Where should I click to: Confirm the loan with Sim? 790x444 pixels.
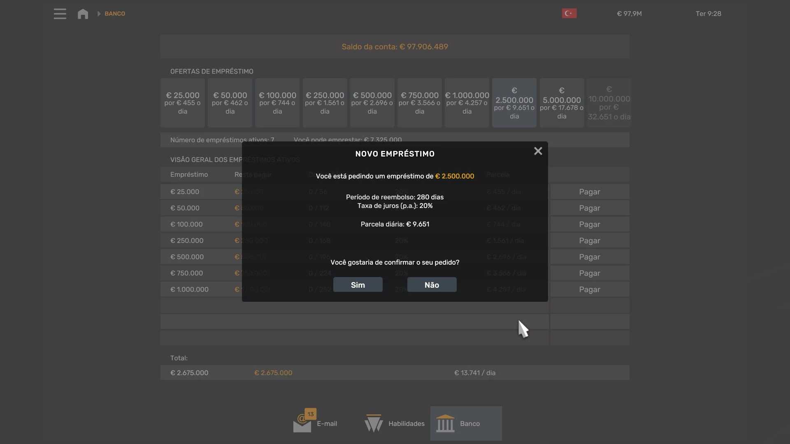[x=358, y=285]
